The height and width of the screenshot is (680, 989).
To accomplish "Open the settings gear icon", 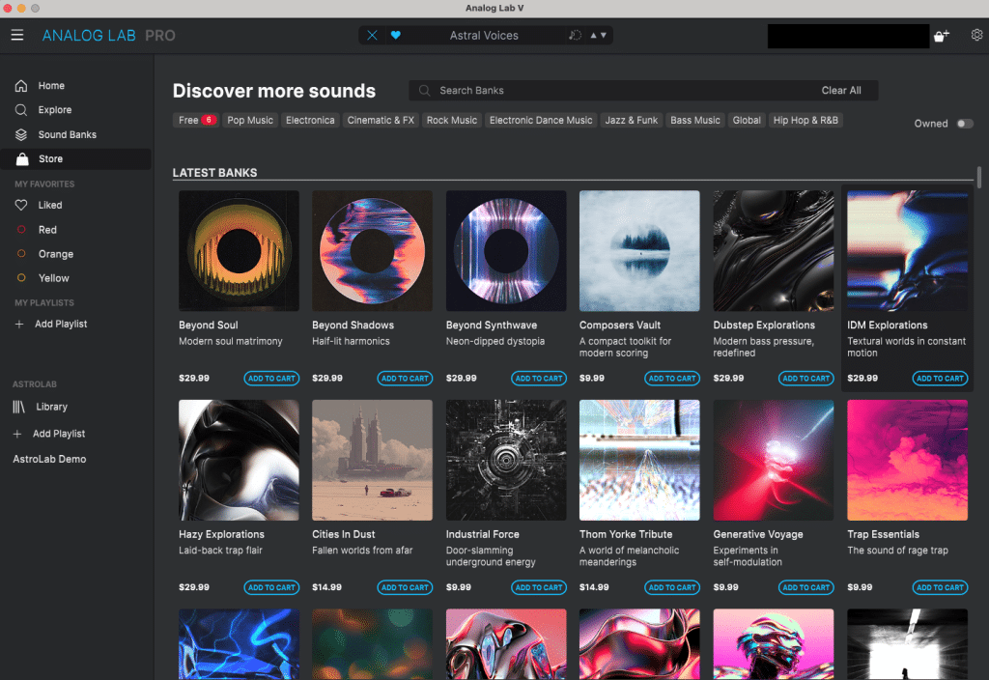I will [x=976, y=36].
